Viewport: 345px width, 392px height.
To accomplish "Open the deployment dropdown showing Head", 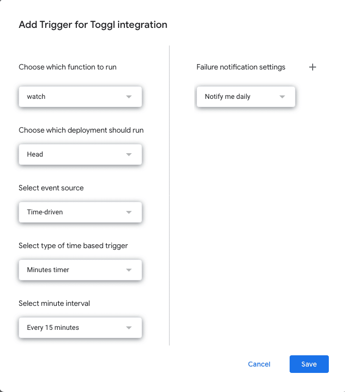I will [x=80, y=155].
